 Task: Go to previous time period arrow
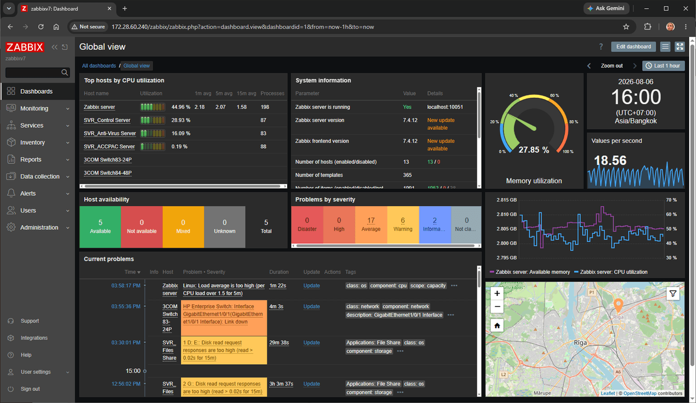[589, 66]
